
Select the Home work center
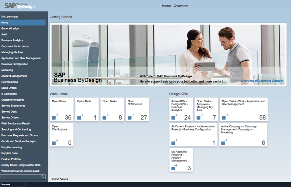[23, 23]
